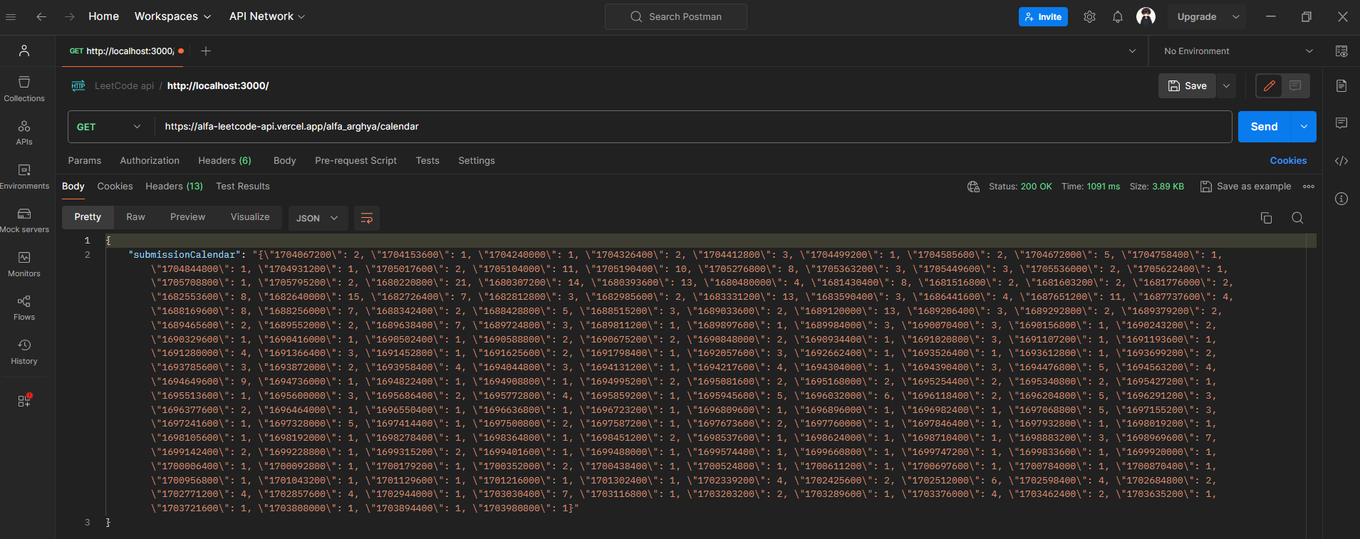Open the Mock servers panel
1360x539 pixels.
(x=24, y=220)
